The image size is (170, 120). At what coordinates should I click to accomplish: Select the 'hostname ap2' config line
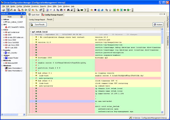click(x=101, y=58)
